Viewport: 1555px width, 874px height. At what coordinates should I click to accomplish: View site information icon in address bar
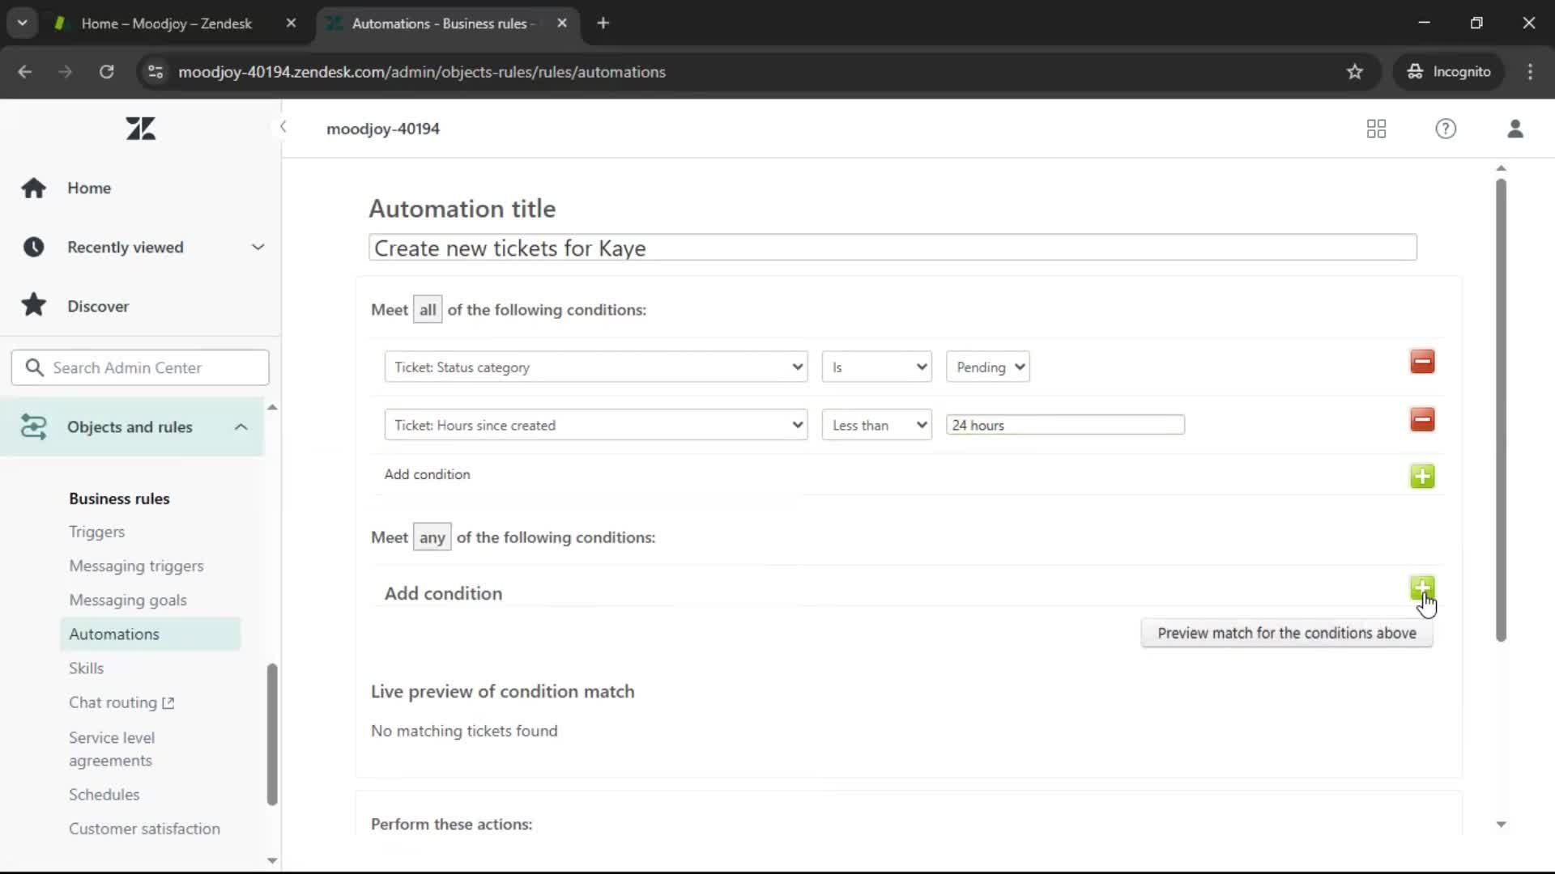pos(155,71)
